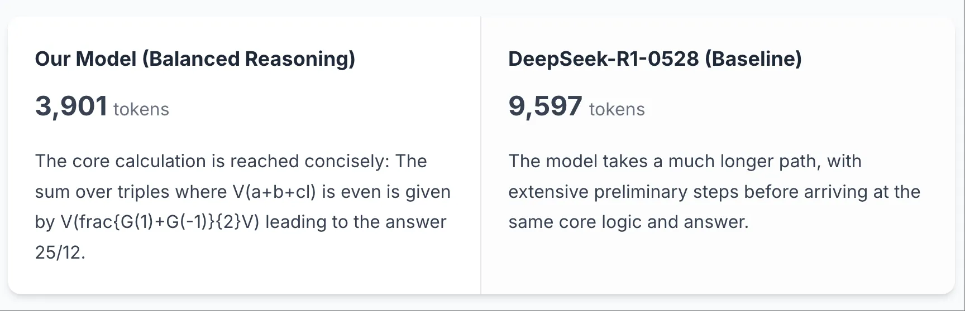Click "tokens" label beside 9,597

tap(617, 109)
